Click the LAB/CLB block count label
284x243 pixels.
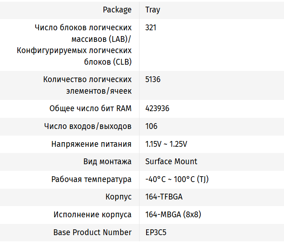click(75, 44)
